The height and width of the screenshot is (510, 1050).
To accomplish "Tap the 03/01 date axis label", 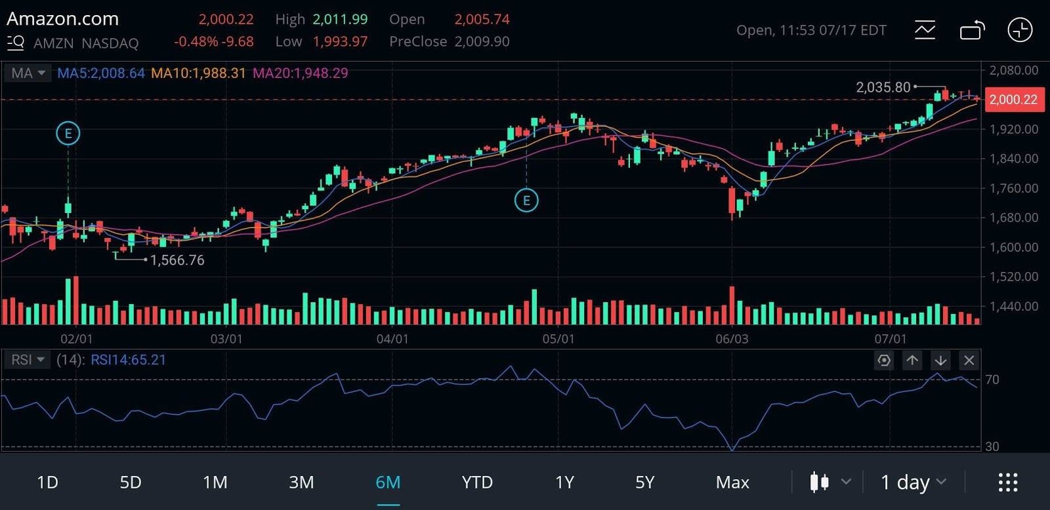I will pyautogui.click(x=226, y=339).
